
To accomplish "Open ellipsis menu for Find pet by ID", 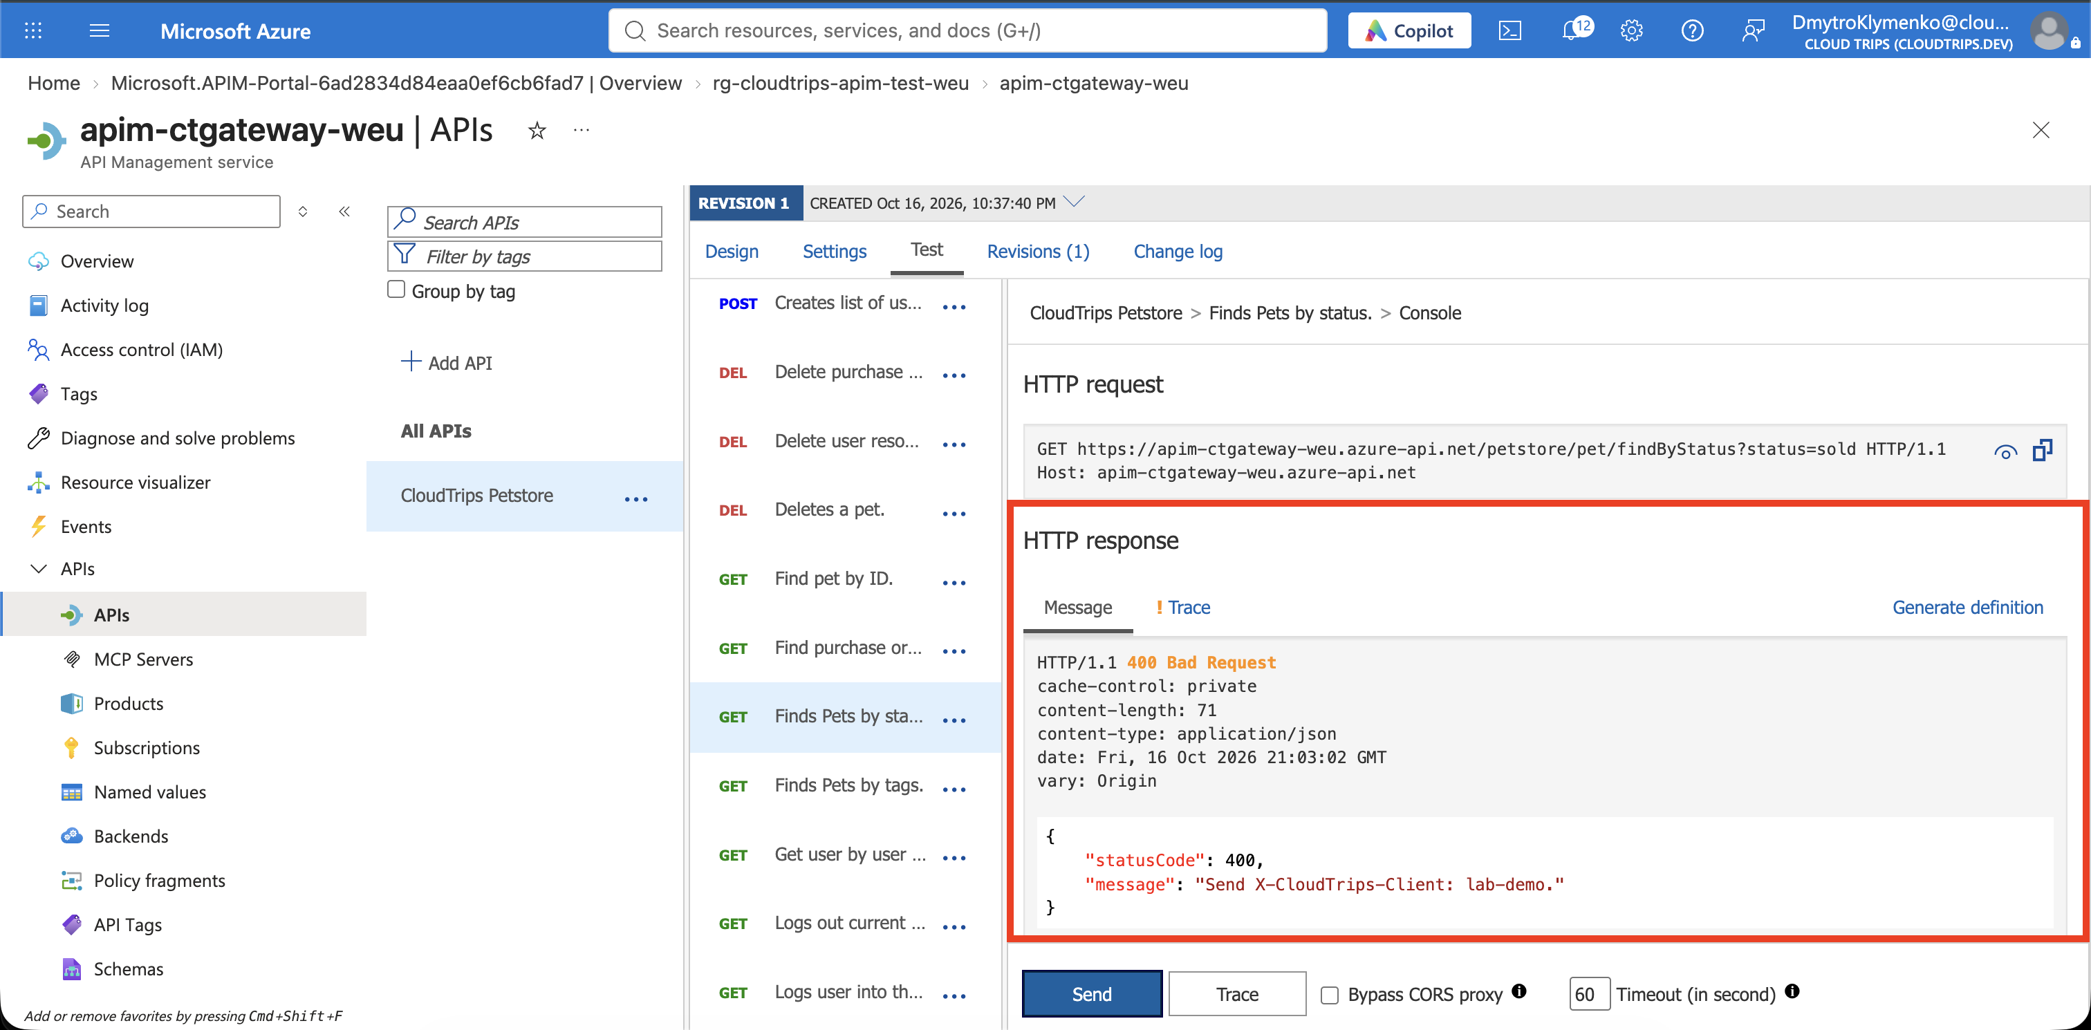I will pos(955,583).
